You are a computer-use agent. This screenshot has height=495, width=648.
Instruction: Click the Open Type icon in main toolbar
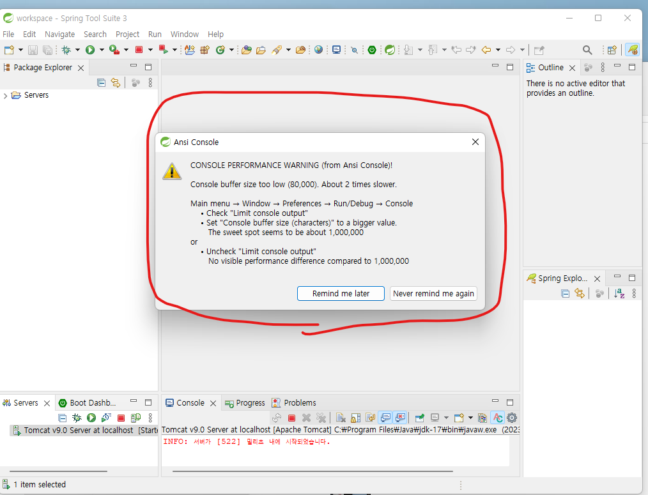pos(247,50)
